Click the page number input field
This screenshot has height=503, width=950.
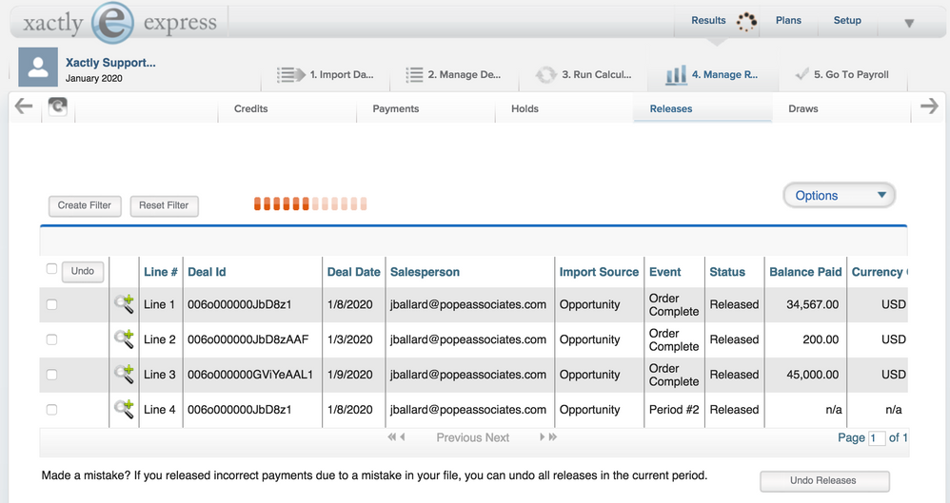pyautogui.click(x=877, y=437)
